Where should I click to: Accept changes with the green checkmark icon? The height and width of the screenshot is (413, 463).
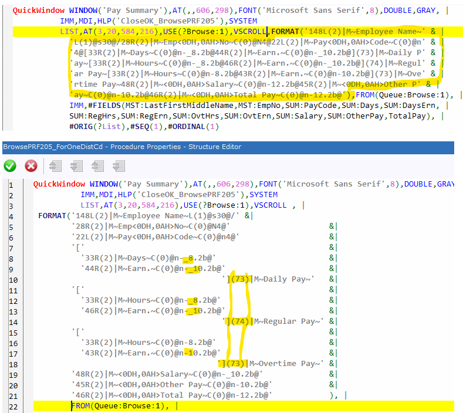[10, 166]
